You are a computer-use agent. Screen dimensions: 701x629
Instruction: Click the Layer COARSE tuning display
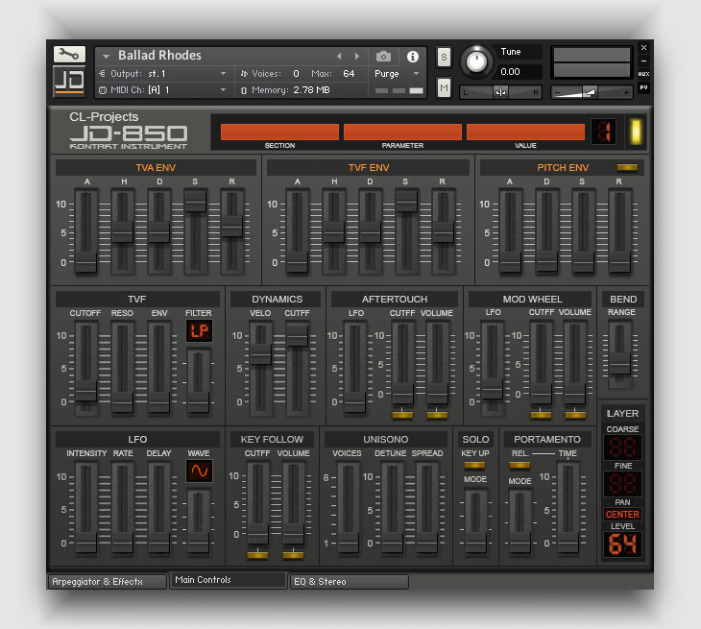(x=622, y=448)
